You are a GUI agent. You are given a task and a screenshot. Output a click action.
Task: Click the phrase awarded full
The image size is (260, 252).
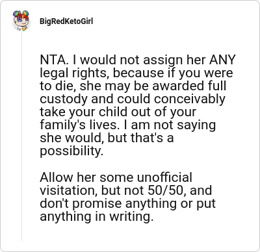[x=189, y=86]
